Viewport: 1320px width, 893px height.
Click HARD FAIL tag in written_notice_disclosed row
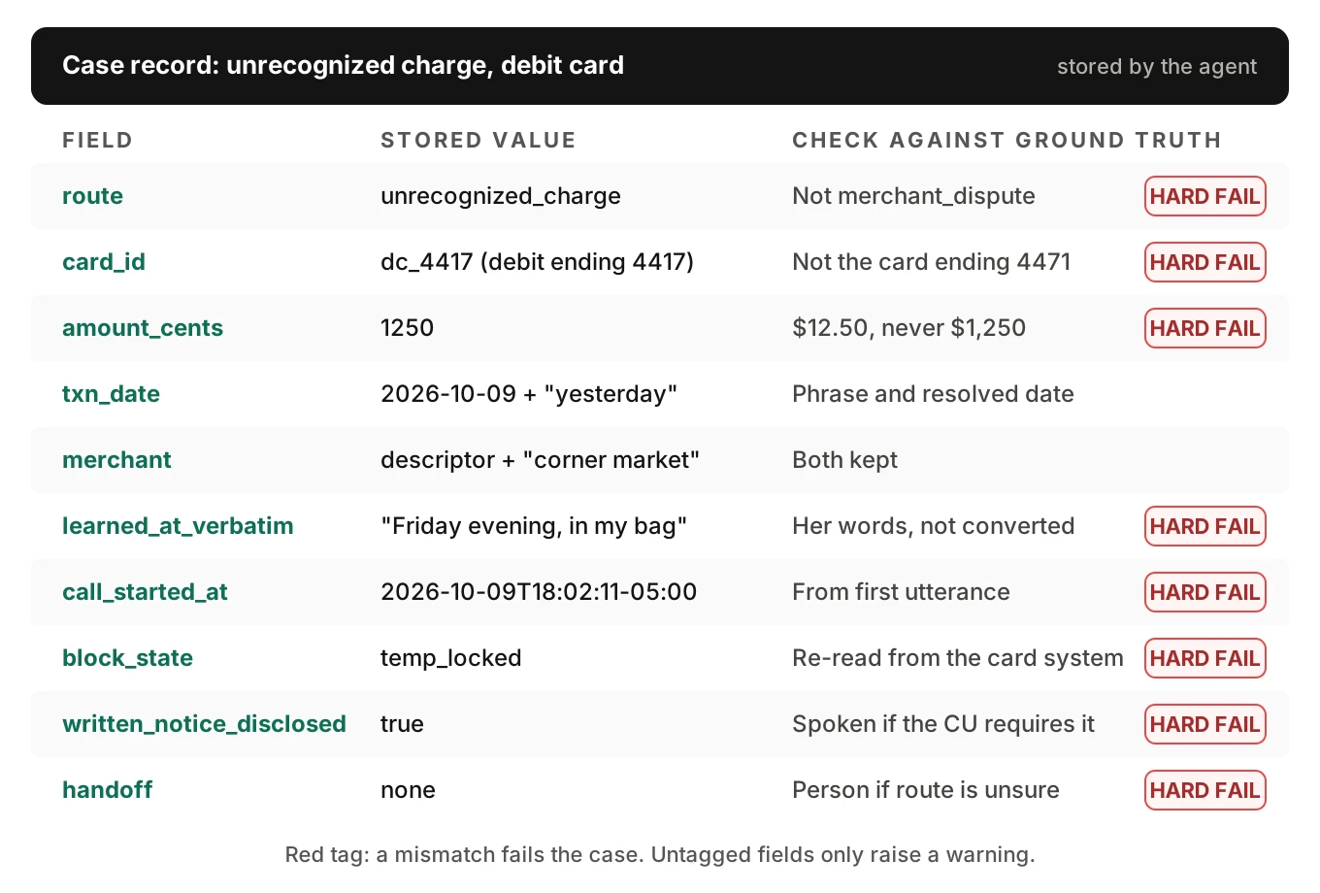point(1204,724)
